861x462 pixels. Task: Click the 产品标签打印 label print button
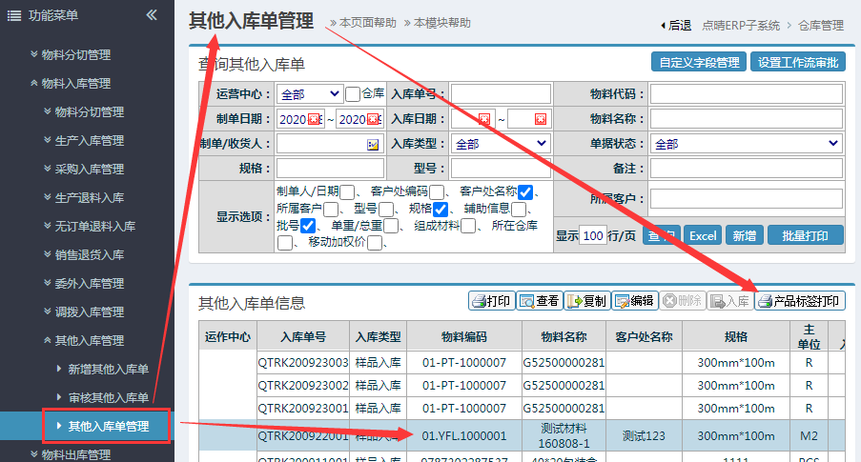(x=800, y=301)
